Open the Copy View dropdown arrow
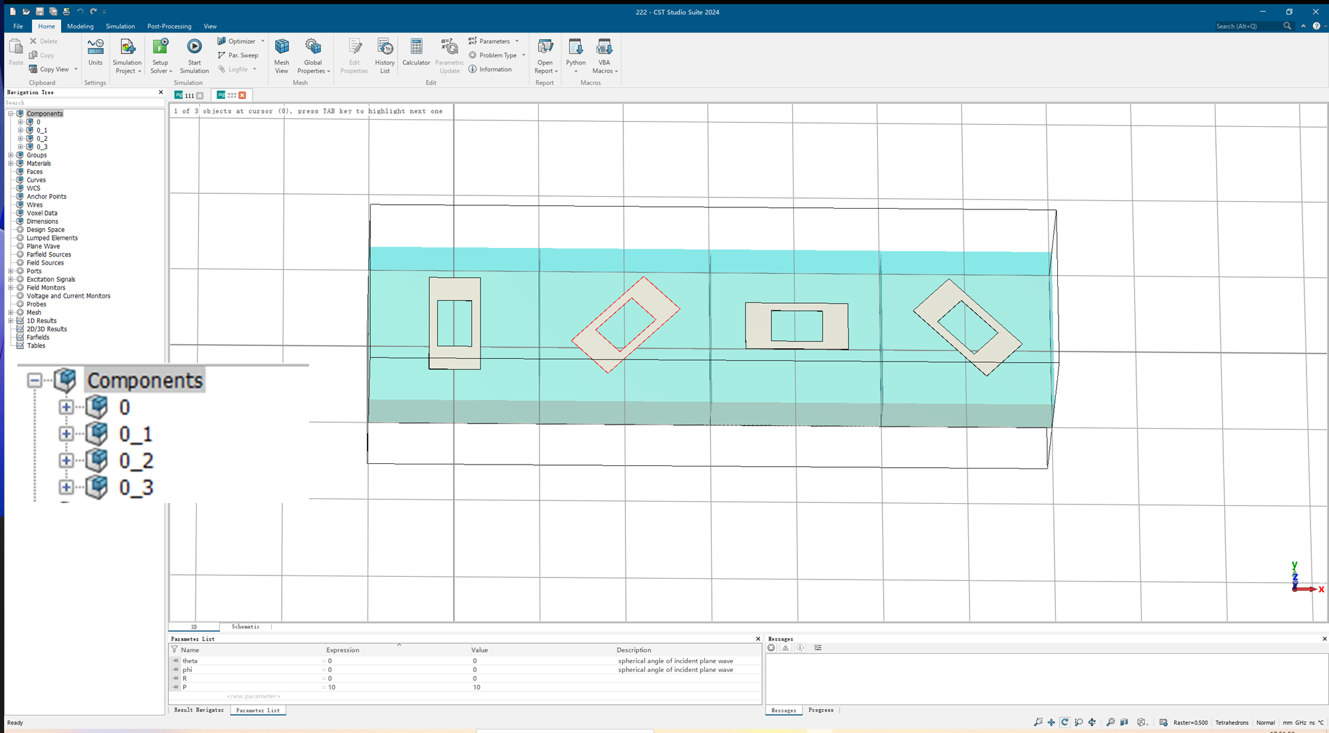The width and height of the screenshot is (1329, 733). point(76,69)
